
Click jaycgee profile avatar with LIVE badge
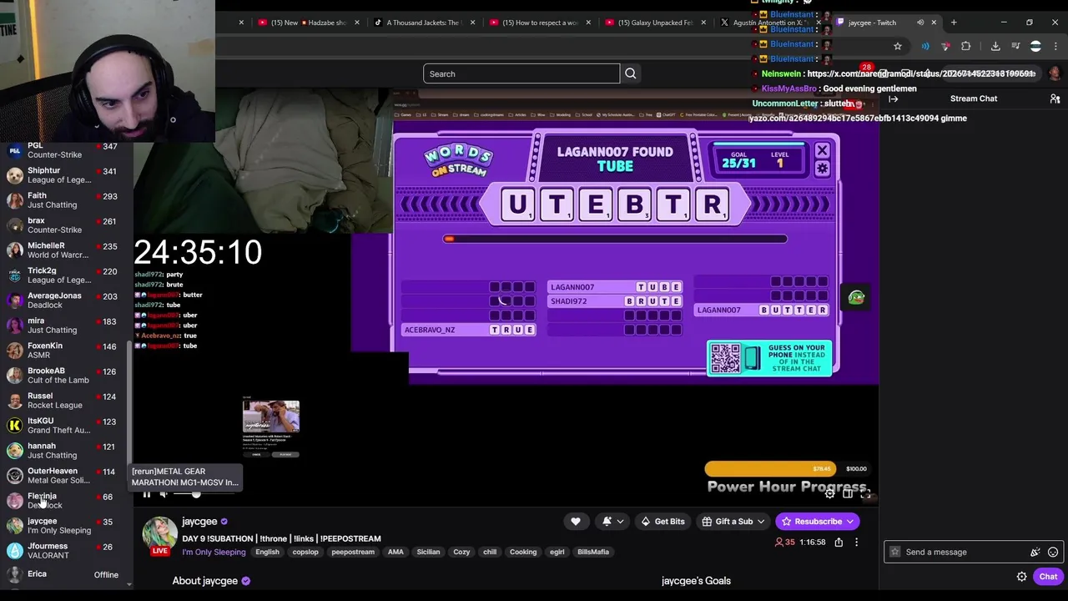tap(159, 537)
